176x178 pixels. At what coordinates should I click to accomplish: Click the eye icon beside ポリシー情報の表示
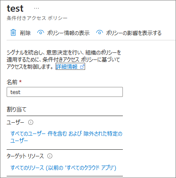tap(41, 33)
